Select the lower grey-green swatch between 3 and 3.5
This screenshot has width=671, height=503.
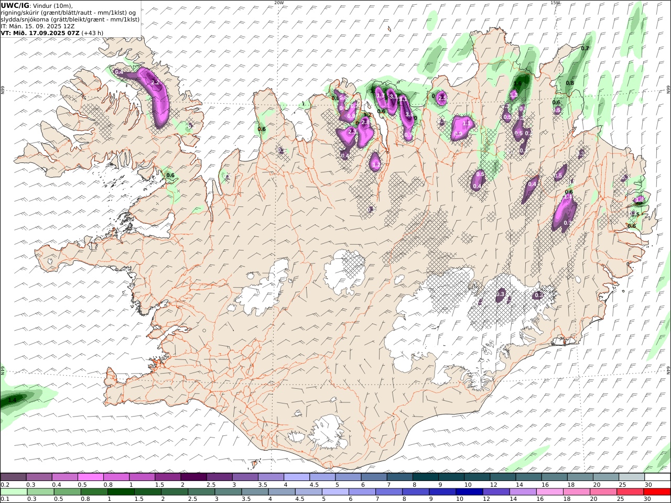228,492
